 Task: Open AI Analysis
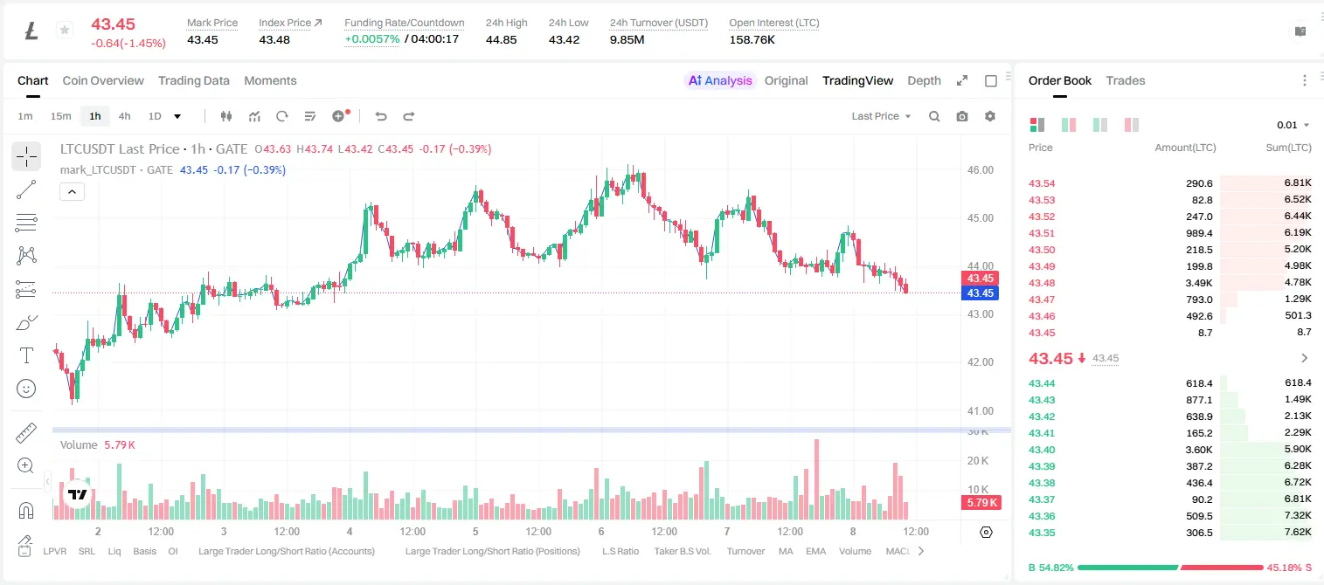[x=720, y=80]
